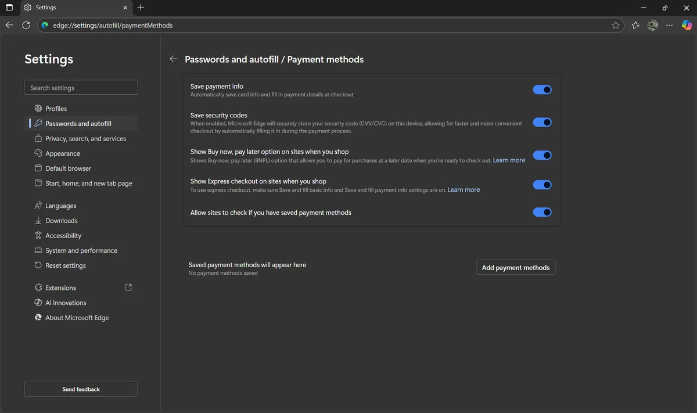Toggle Show Express checkout setting

(x=542, y=185)
